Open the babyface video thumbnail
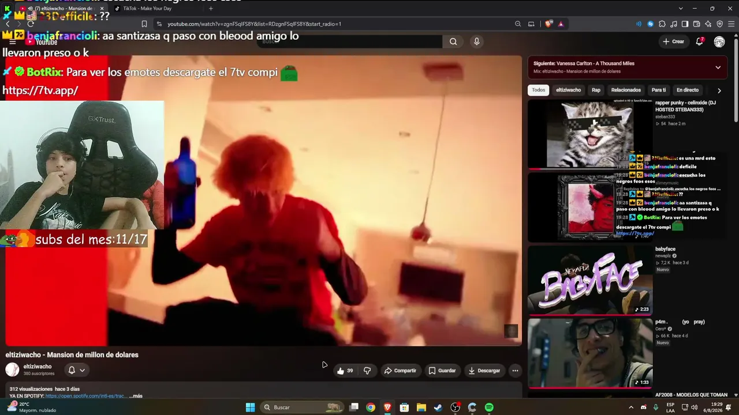This screenshot has height=415, width=739. (x=590, y=280)
